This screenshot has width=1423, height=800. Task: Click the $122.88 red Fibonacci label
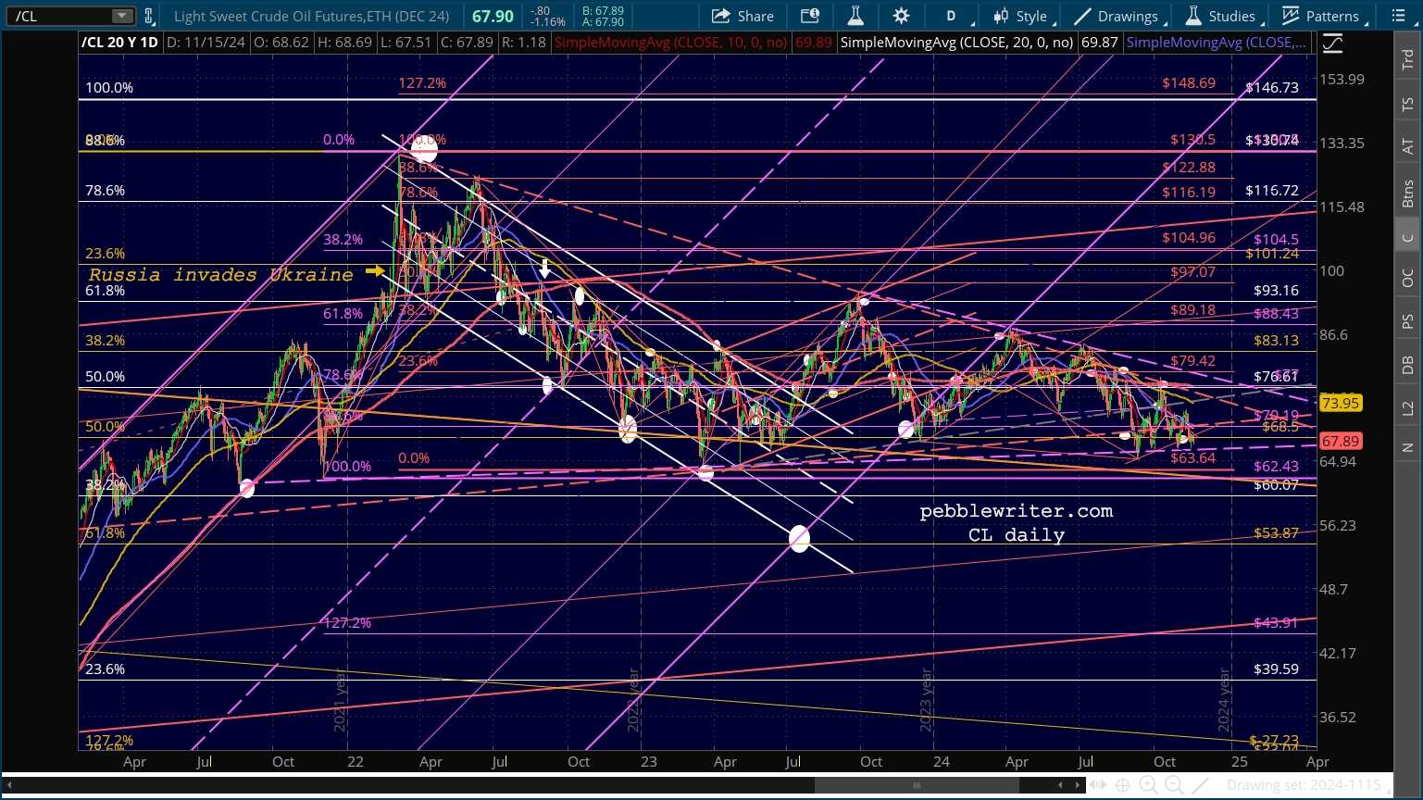click(1189, 168)
